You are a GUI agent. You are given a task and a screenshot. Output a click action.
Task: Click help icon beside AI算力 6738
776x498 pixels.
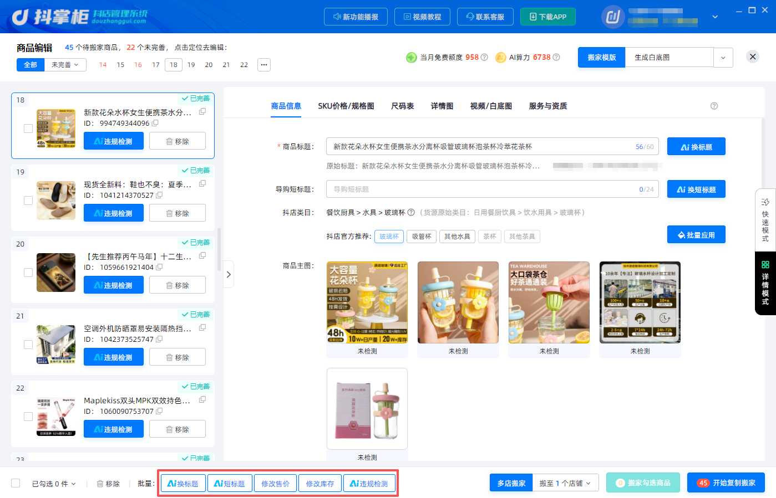(556, 58)
